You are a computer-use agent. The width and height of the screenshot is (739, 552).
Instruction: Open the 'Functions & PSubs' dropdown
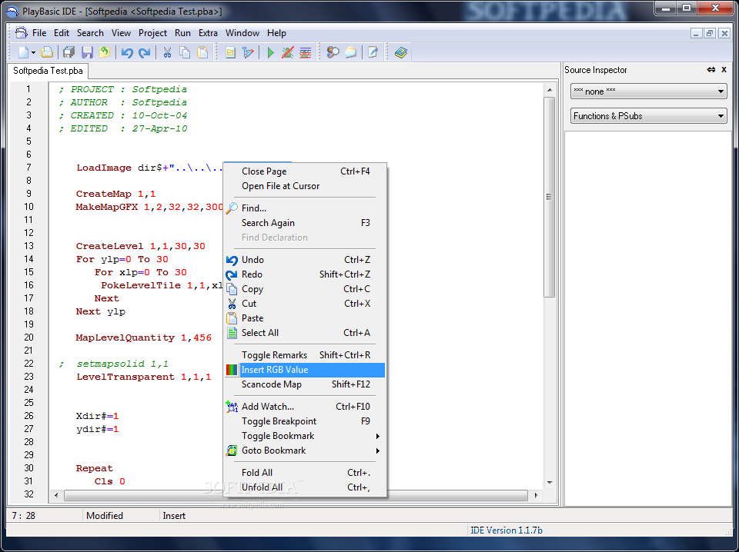648,116
